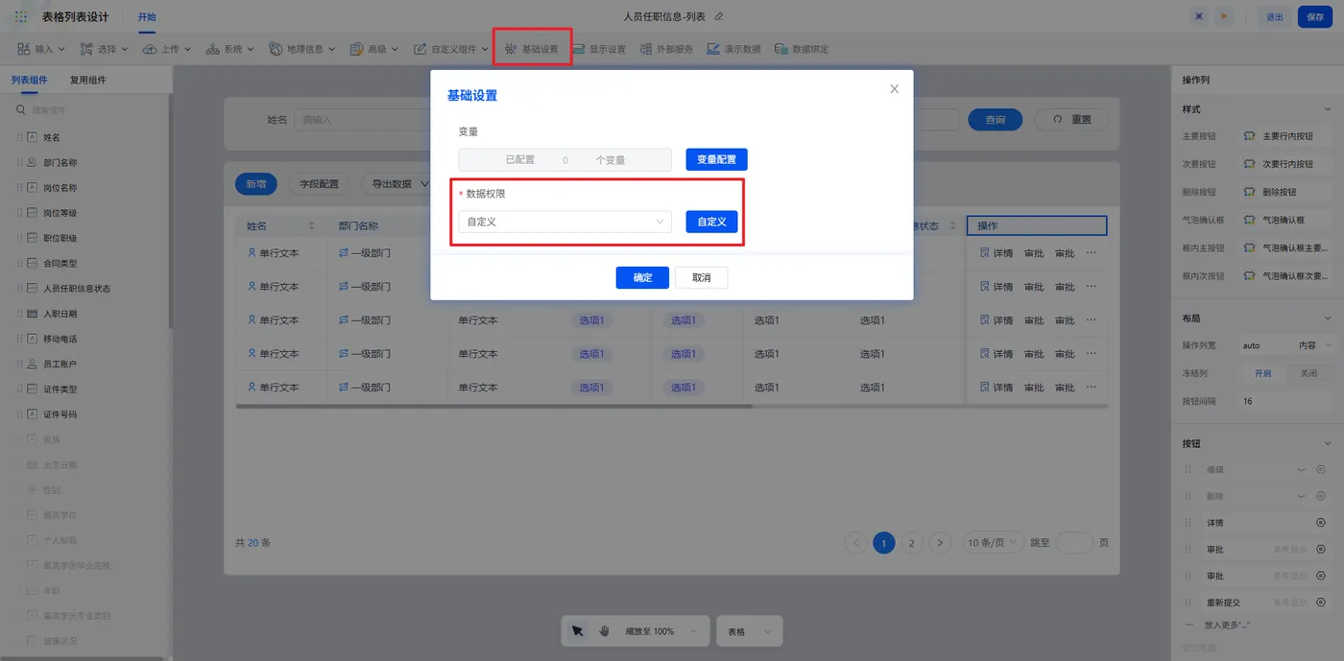Open the 自定义组件 menu
This screenshot has height=661, width=1344.
[451, 49]
